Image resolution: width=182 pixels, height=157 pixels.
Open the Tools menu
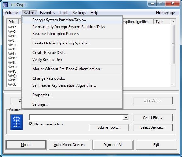(x=64, y=13)
